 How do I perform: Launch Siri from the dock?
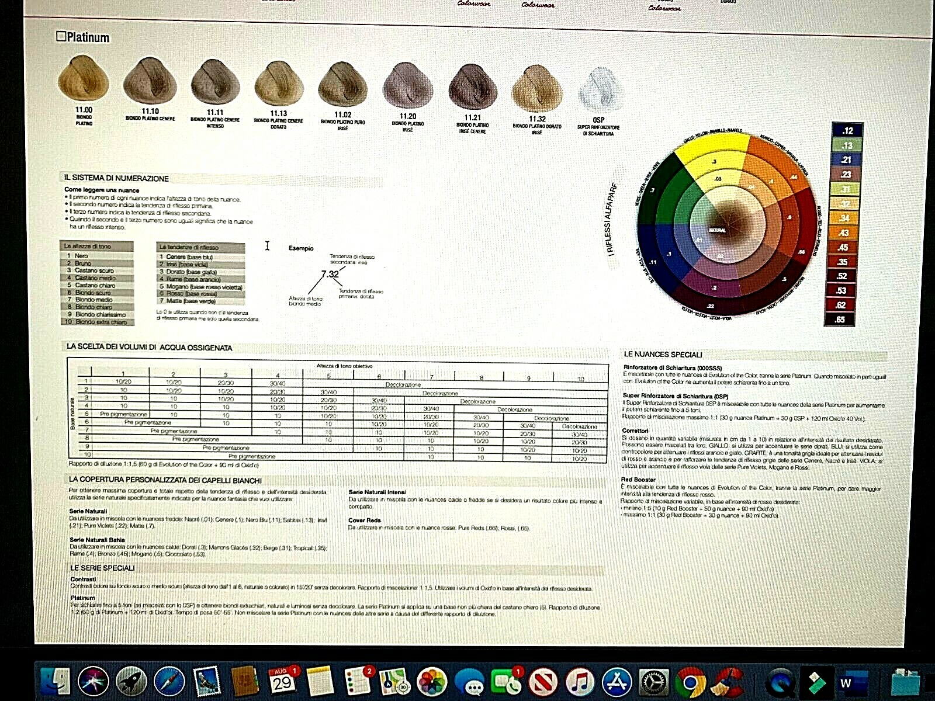(93, 682)
